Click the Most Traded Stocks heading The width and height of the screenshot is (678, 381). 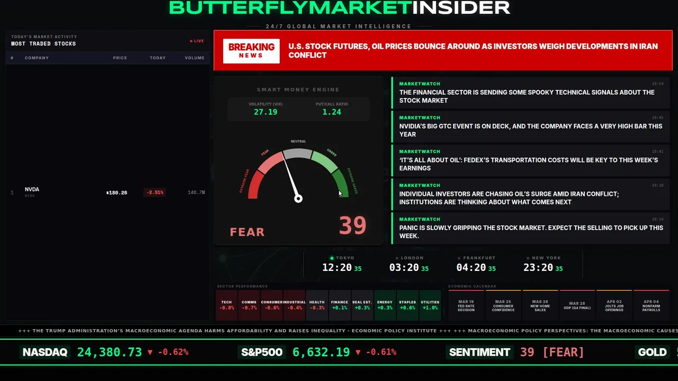click(43, 44)
